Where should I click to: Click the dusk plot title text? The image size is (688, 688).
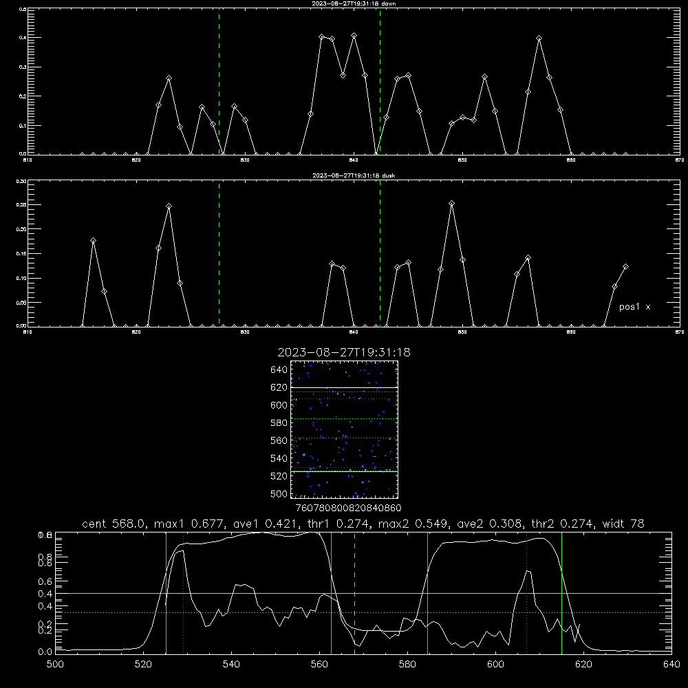coord(354,175)
